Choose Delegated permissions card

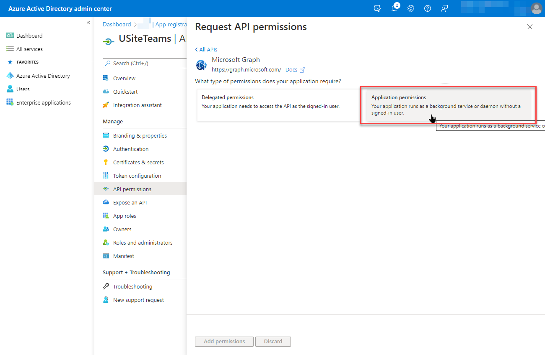(278, 105)
